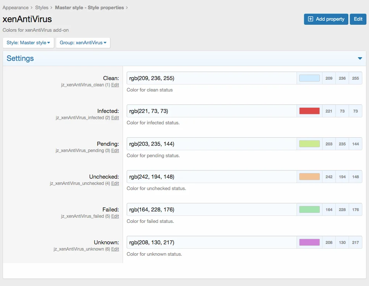Navigate to Styles breadcrumb

point(42,7)
